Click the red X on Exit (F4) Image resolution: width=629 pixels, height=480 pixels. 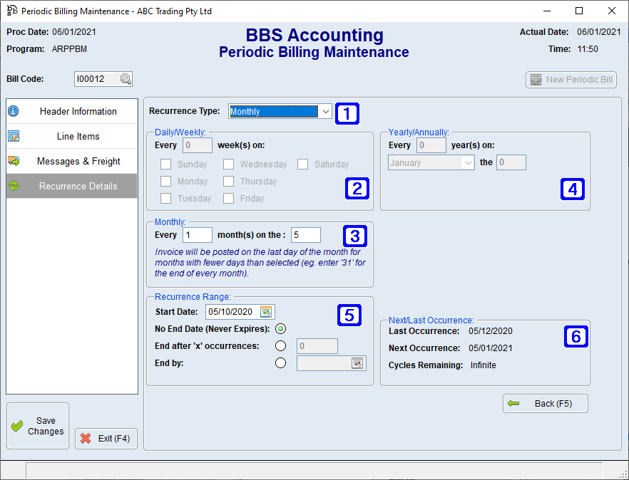click(87, 438)
